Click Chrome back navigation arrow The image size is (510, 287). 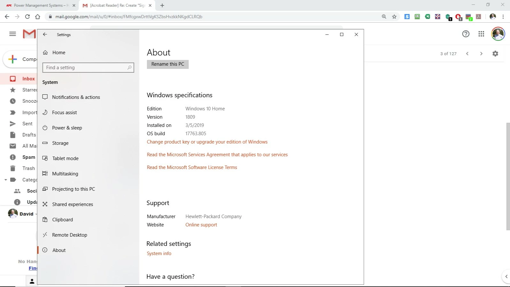[7, 17]
